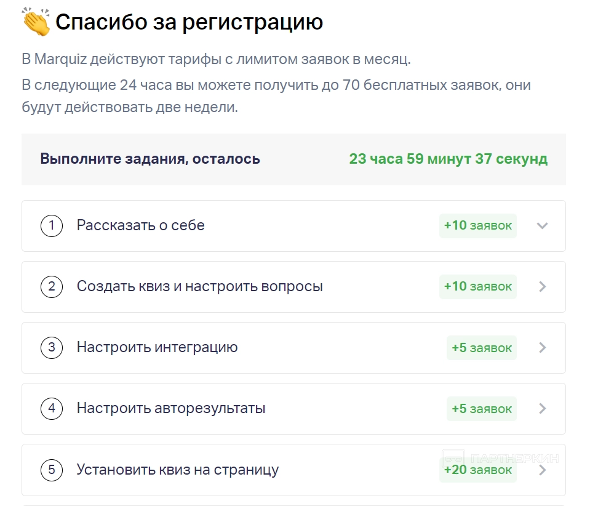
Task: Open arrow next to "Настроить интеграцию"
Action: click(542, 348)
